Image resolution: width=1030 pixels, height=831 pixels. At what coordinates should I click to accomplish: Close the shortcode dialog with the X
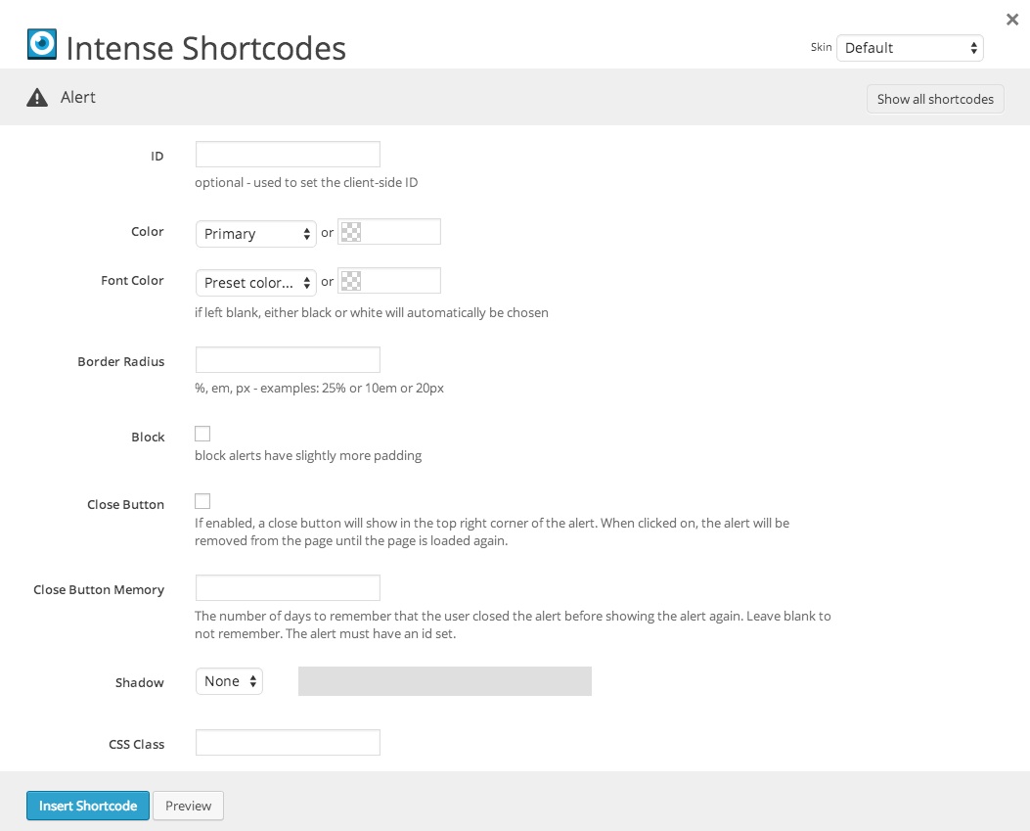point(1012,20)
